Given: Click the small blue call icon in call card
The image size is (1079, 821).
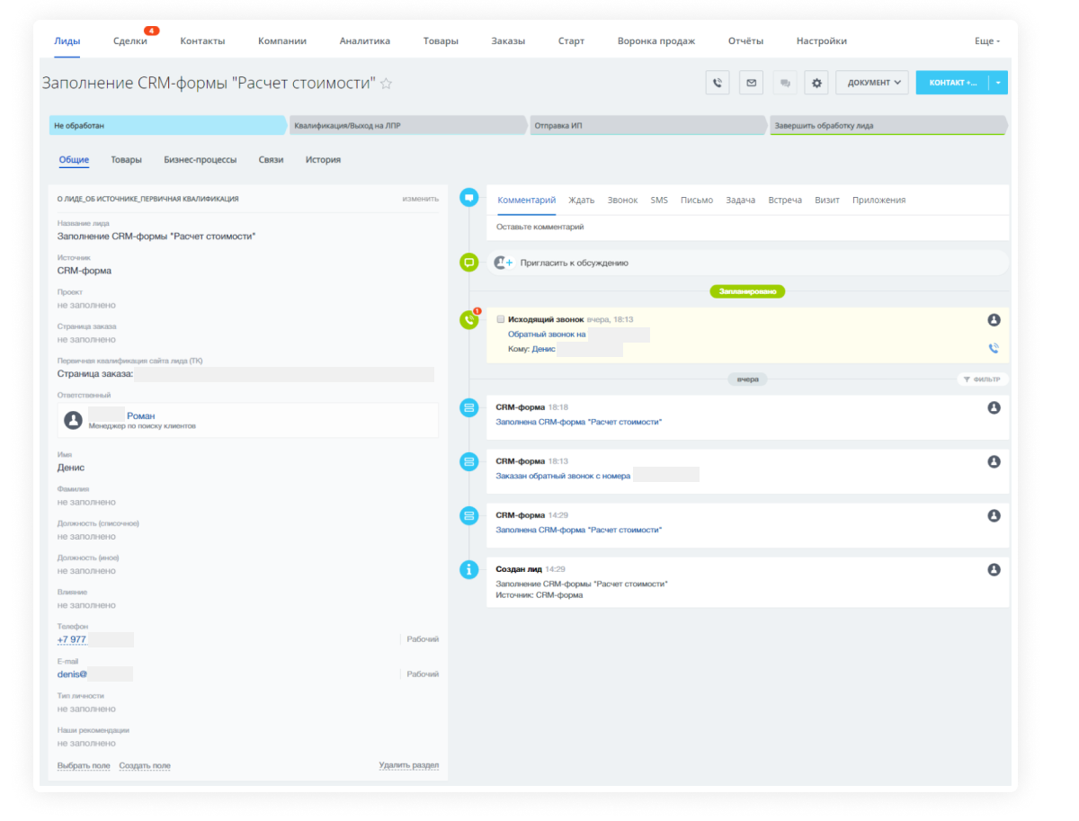Looking at the screenshot, I should click(994, 348).
